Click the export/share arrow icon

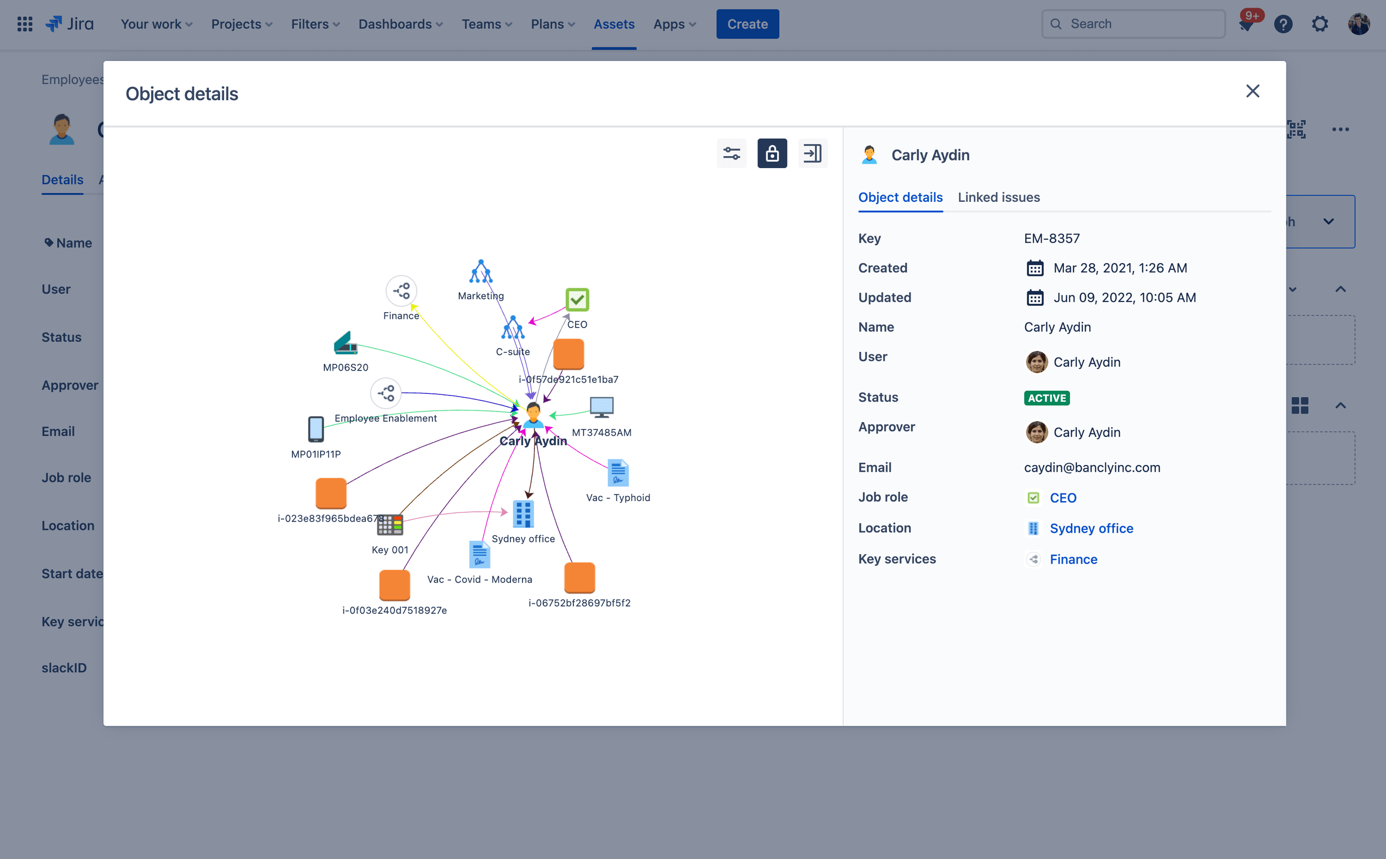tap(812, 153)
